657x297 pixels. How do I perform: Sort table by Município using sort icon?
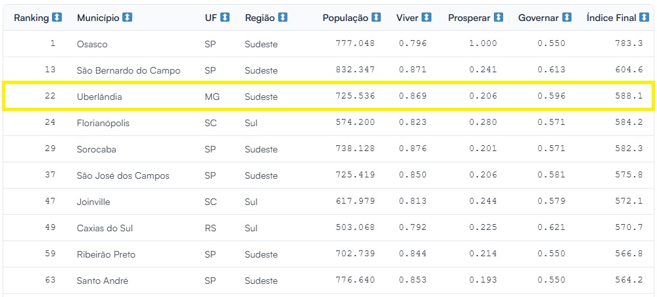[128, 18]
